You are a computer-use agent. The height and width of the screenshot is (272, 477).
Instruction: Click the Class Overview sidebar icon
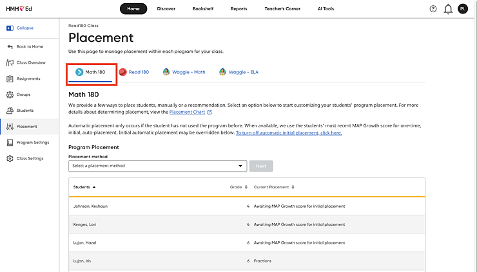point(10,63)
